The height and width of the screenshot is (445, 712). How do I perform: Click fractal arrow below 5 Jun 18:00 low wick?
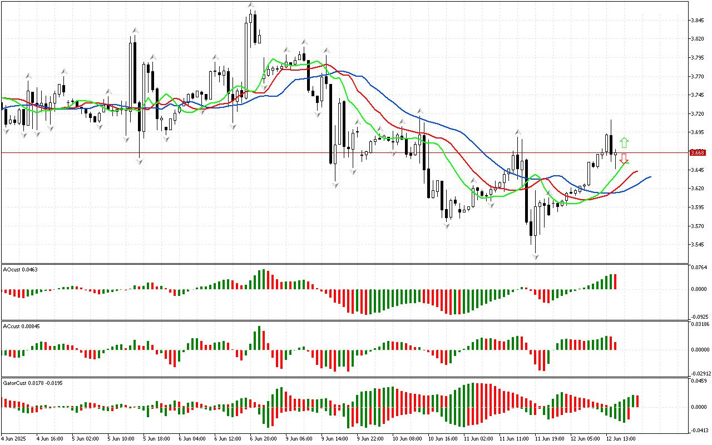click(139, 161)
